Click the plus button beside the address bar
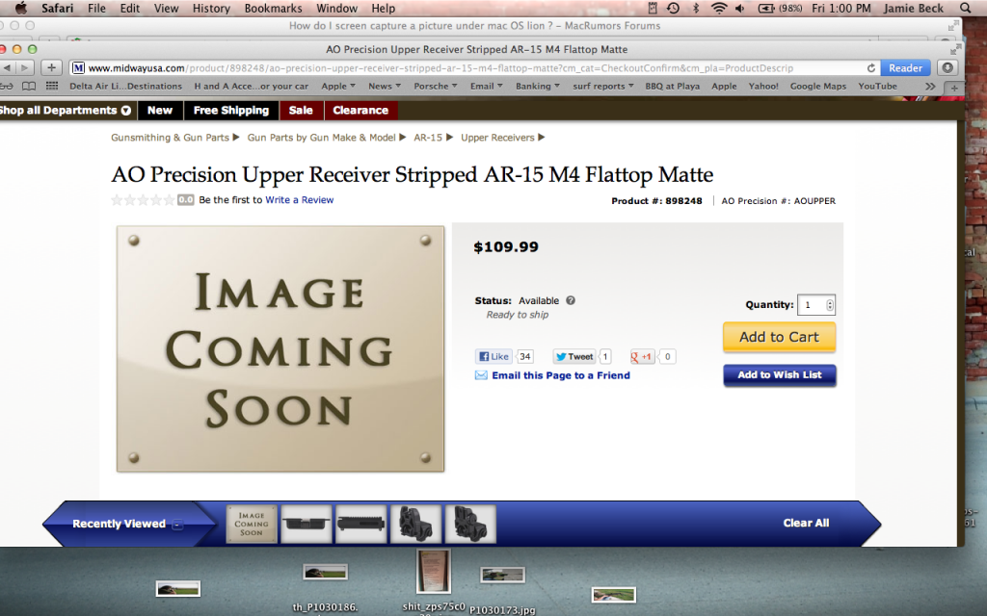 [x=52, y=68]
